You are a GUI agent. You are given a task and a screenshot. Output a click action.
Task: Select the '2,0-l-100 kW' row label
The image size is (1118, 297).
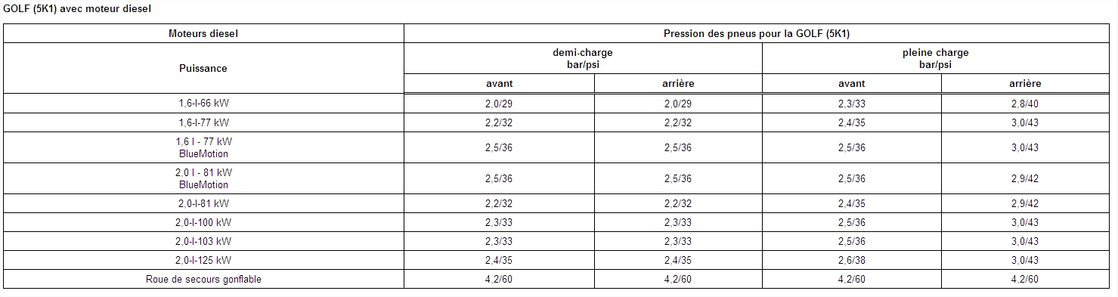[x=203, y=222]
